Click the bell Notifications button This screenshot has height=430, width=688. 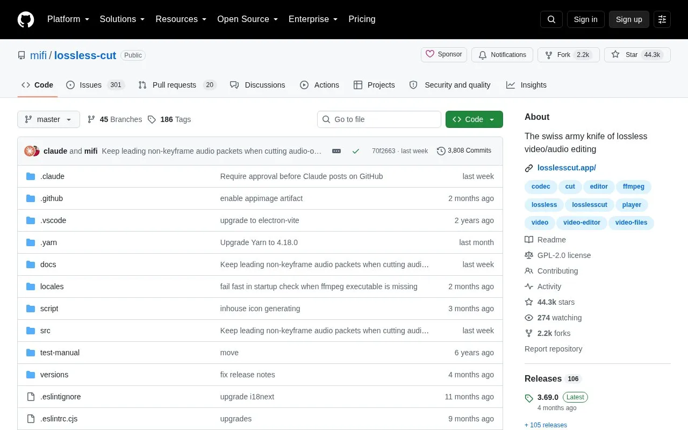[x=502, y=55]
